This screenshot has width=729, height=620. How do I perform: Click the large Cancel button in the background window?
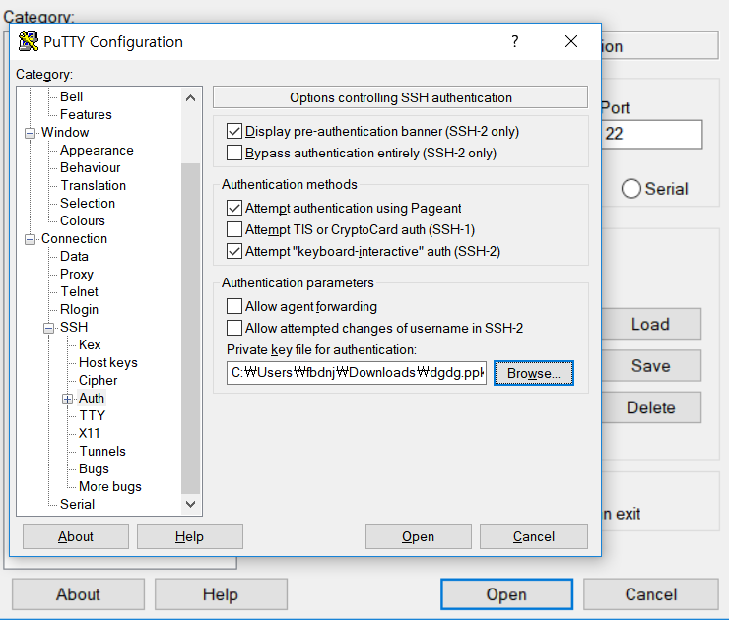pos(651,594)
